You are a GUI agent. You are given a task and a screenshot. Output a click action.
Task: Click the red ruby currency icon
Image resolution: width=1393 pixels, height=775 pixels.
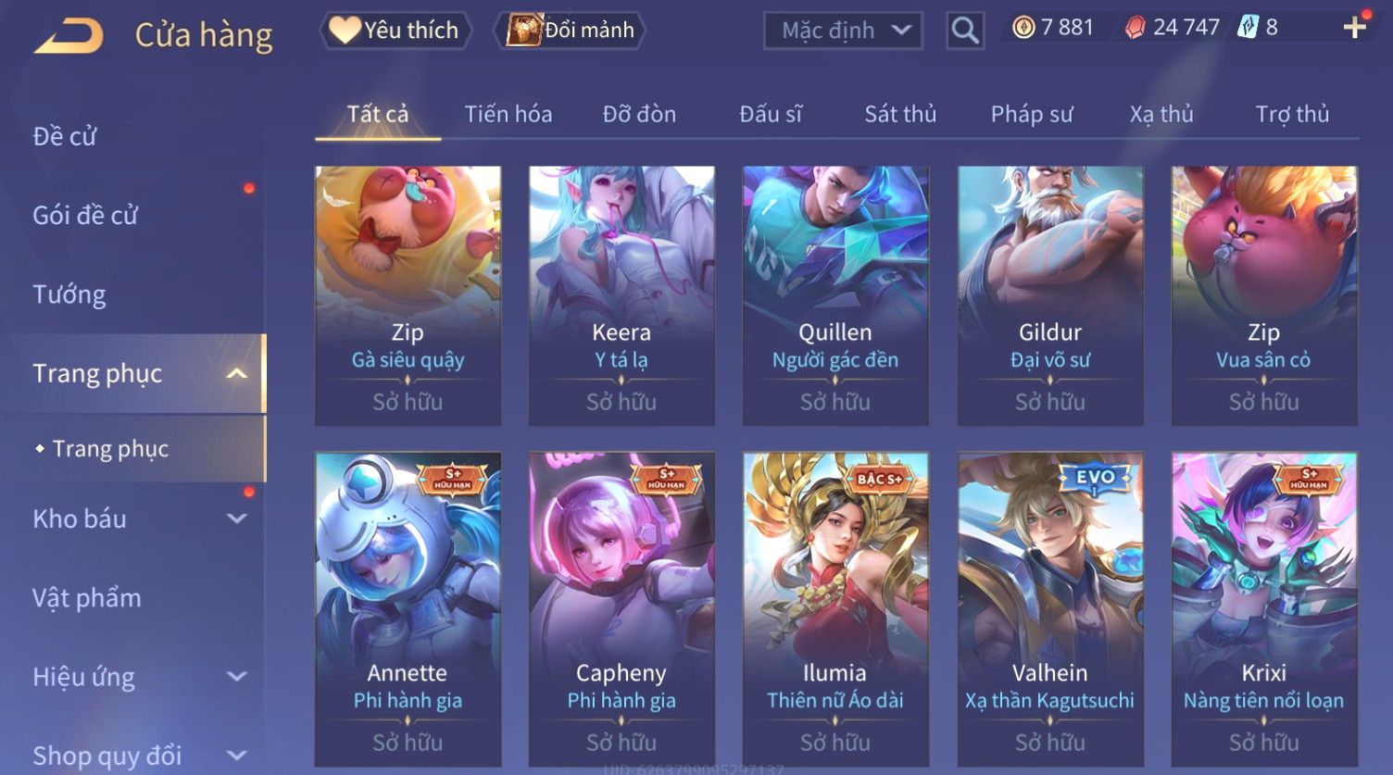tap(1135, 28)
